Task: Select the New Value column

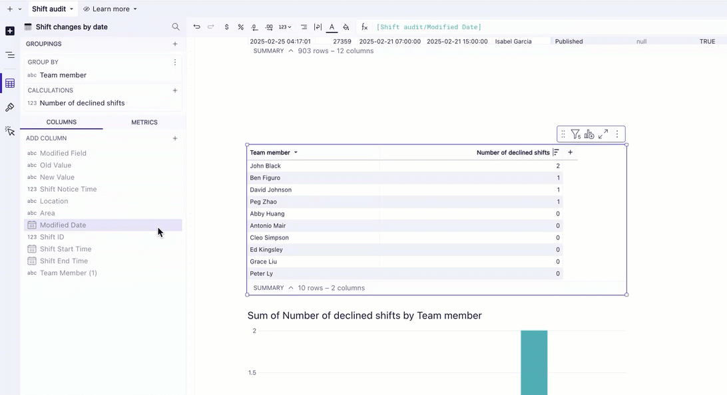Action: click(103, 178)
